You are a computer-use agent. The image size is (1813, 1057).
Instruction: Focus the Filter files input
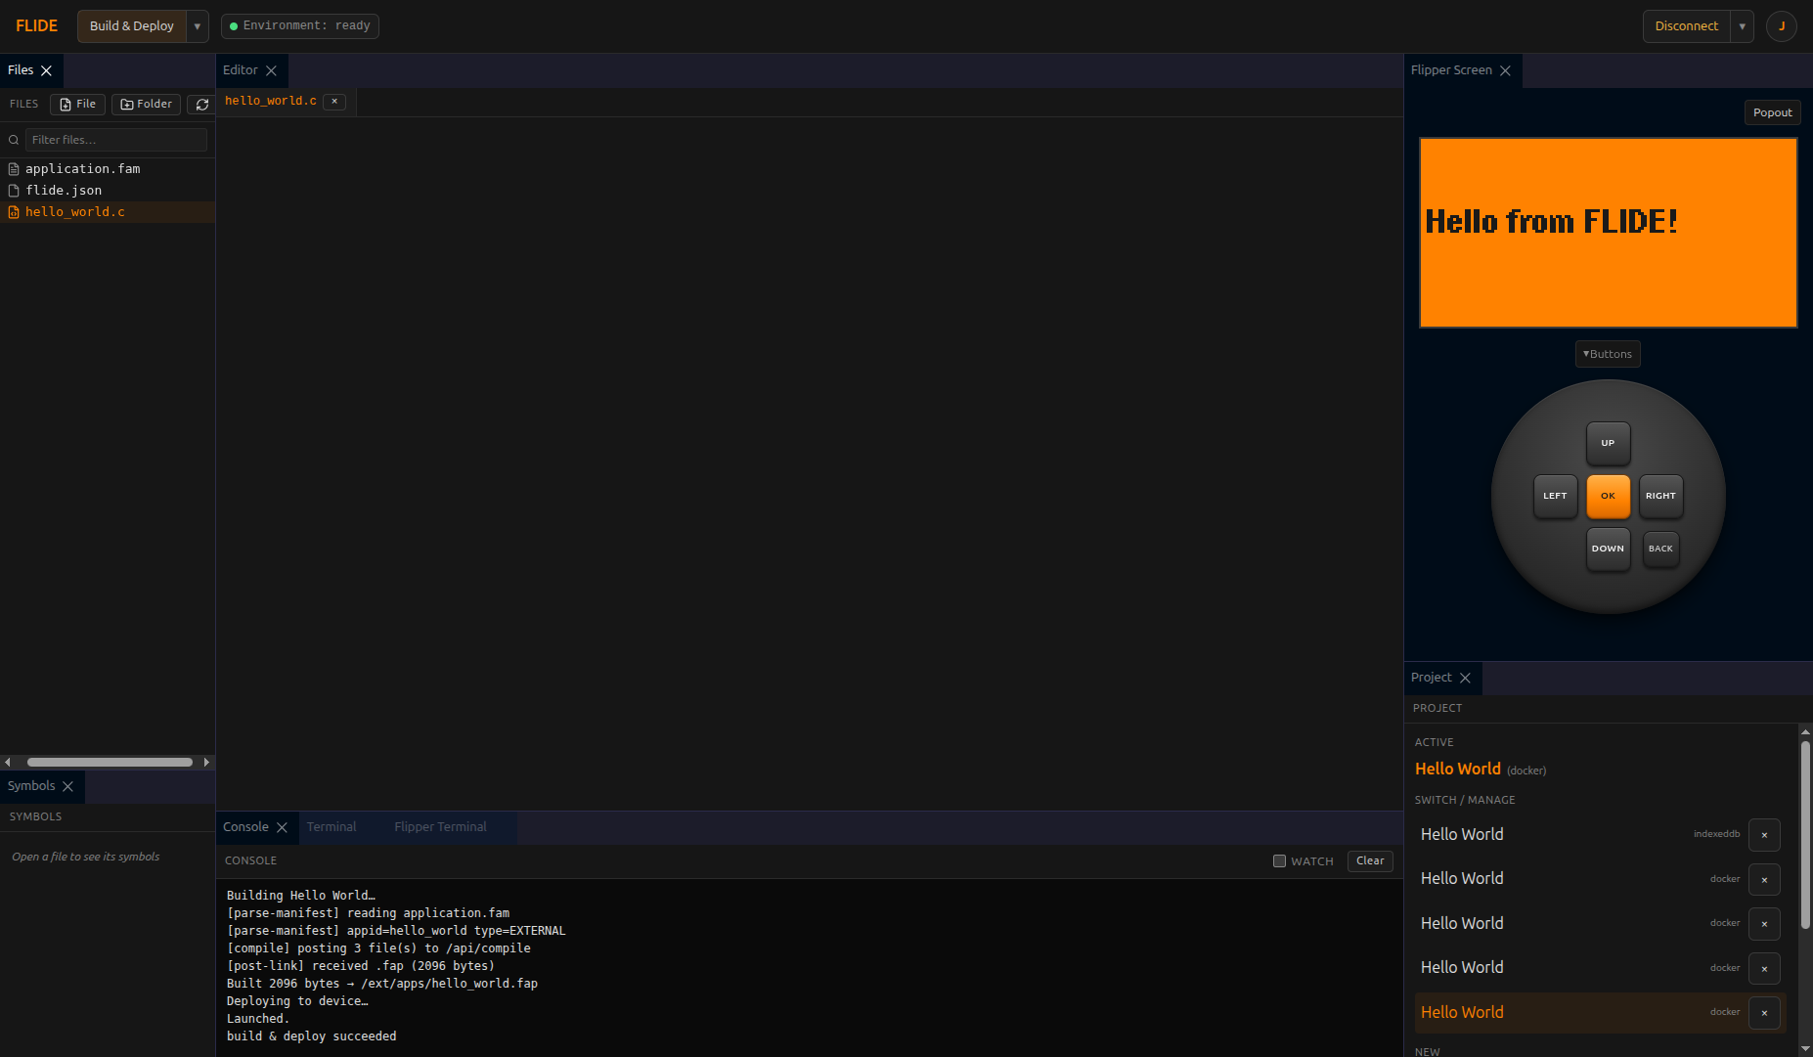pyautogui.click(x=116, y=140)
